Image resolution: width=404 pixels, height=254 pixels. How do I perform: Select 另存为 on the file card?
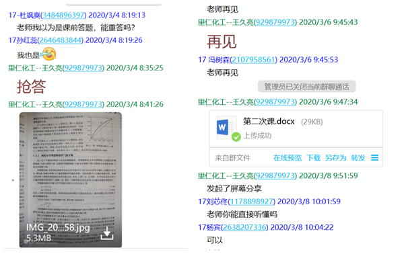(335, 158)
